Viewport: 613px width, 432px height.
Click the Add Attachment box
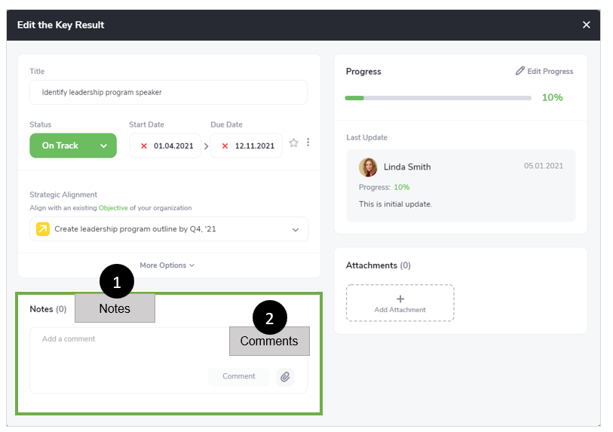(400, 303)
